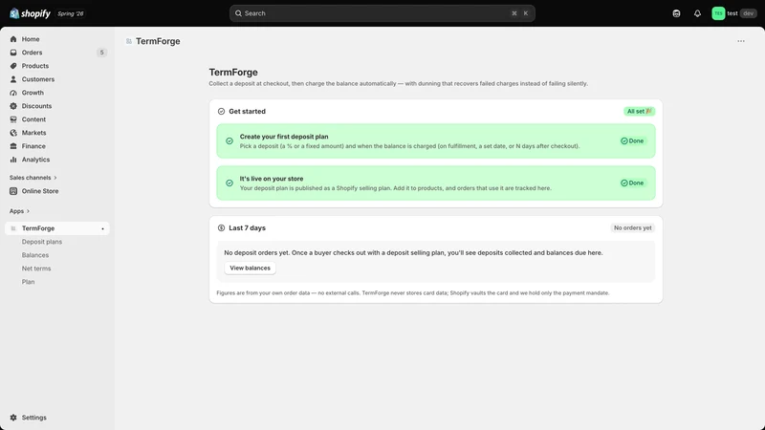Click the All set badge
The height and width of the screenshot is (430, 765).
click(639, 111)
